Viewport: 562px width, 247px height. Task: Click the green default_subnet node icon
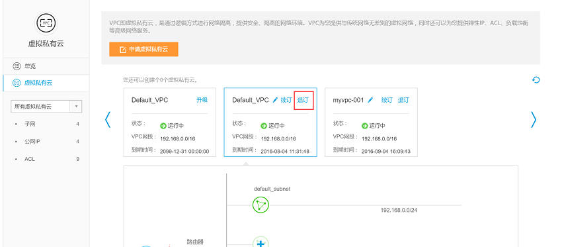coord(261,205)
